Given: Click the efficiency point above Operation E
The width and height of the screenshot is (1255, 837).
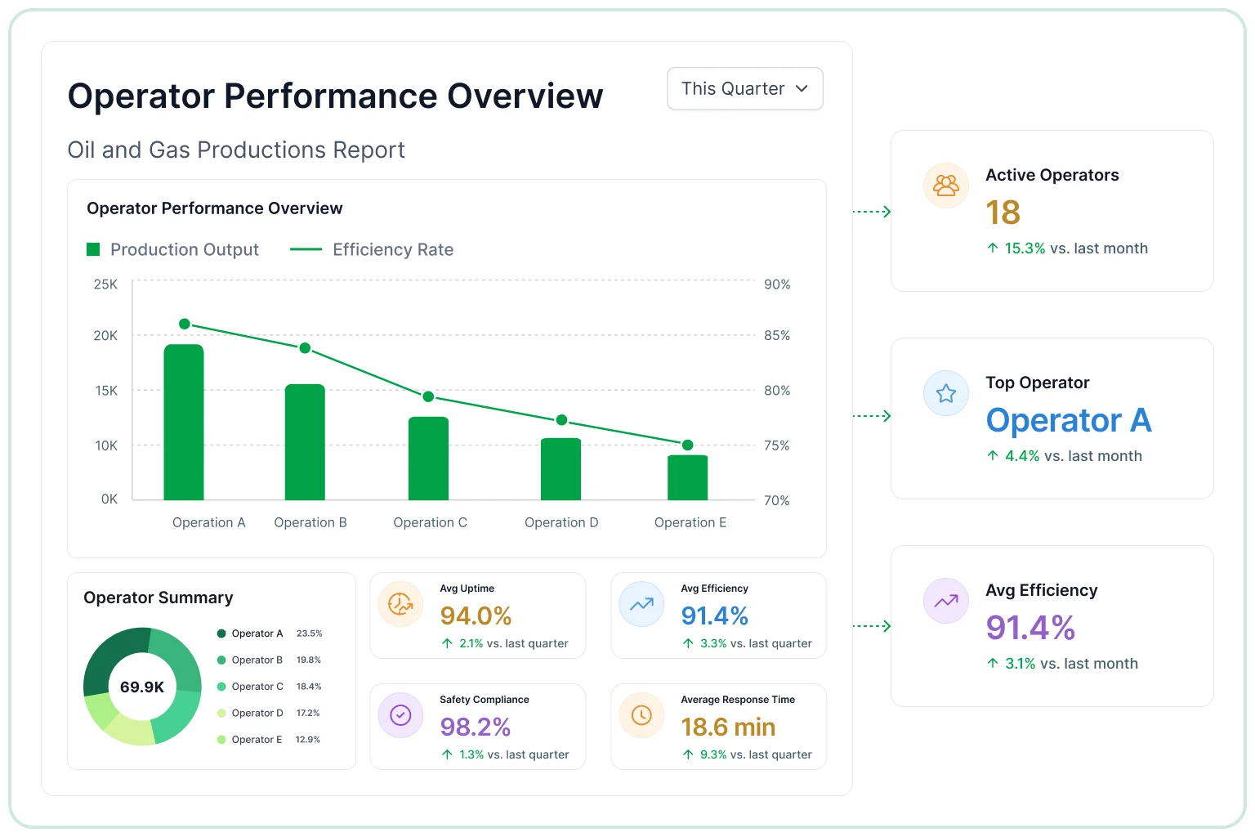Looking at the screenshot, I should [687, 445].
